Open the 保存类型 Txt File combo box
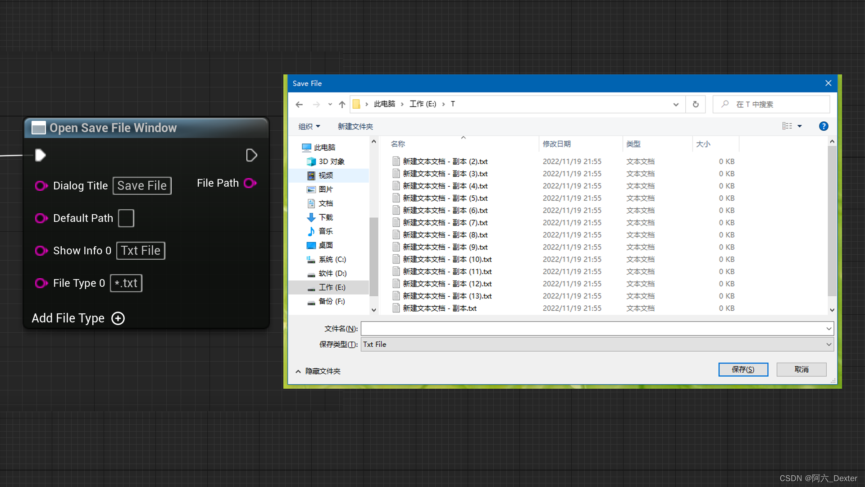865x487 pixels. (597, 345)
